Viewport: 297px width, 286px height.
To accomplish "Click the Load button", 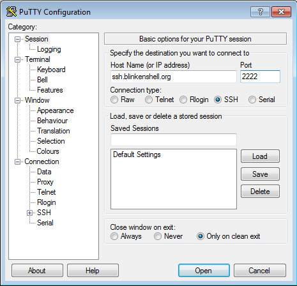I will (260, 156).
